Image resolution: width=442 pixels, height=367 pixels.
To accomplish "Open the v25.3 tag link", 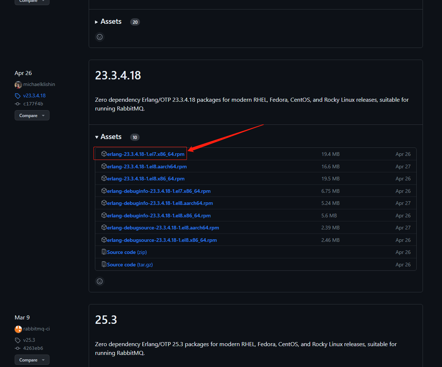I will click(29, 340).
